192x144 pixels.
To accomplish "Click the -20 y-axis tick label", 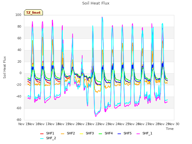I will pyautogui.click(x=19, y=85).
